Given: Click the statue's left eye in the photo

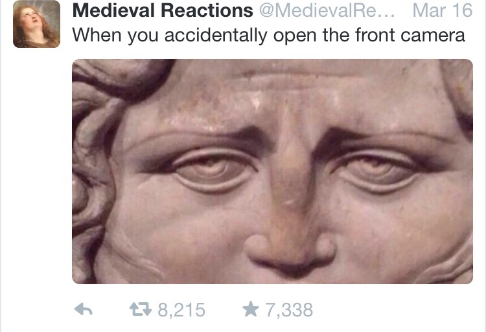Looking at the screenshot, I should coord(211,170).
